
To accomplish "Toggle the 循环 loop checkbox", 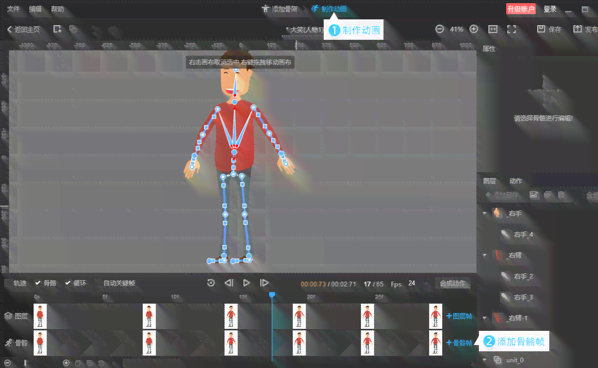I will (x=68, y=283).
